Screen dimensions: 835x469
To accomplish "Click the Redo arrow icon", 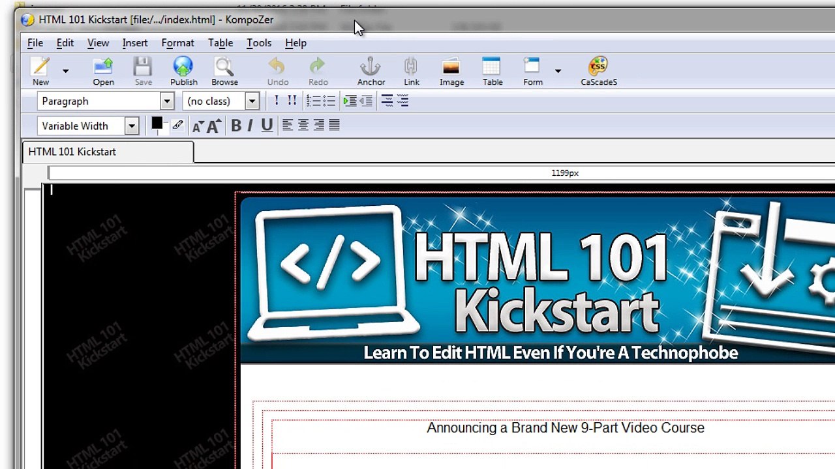I will tap(318, 71).
